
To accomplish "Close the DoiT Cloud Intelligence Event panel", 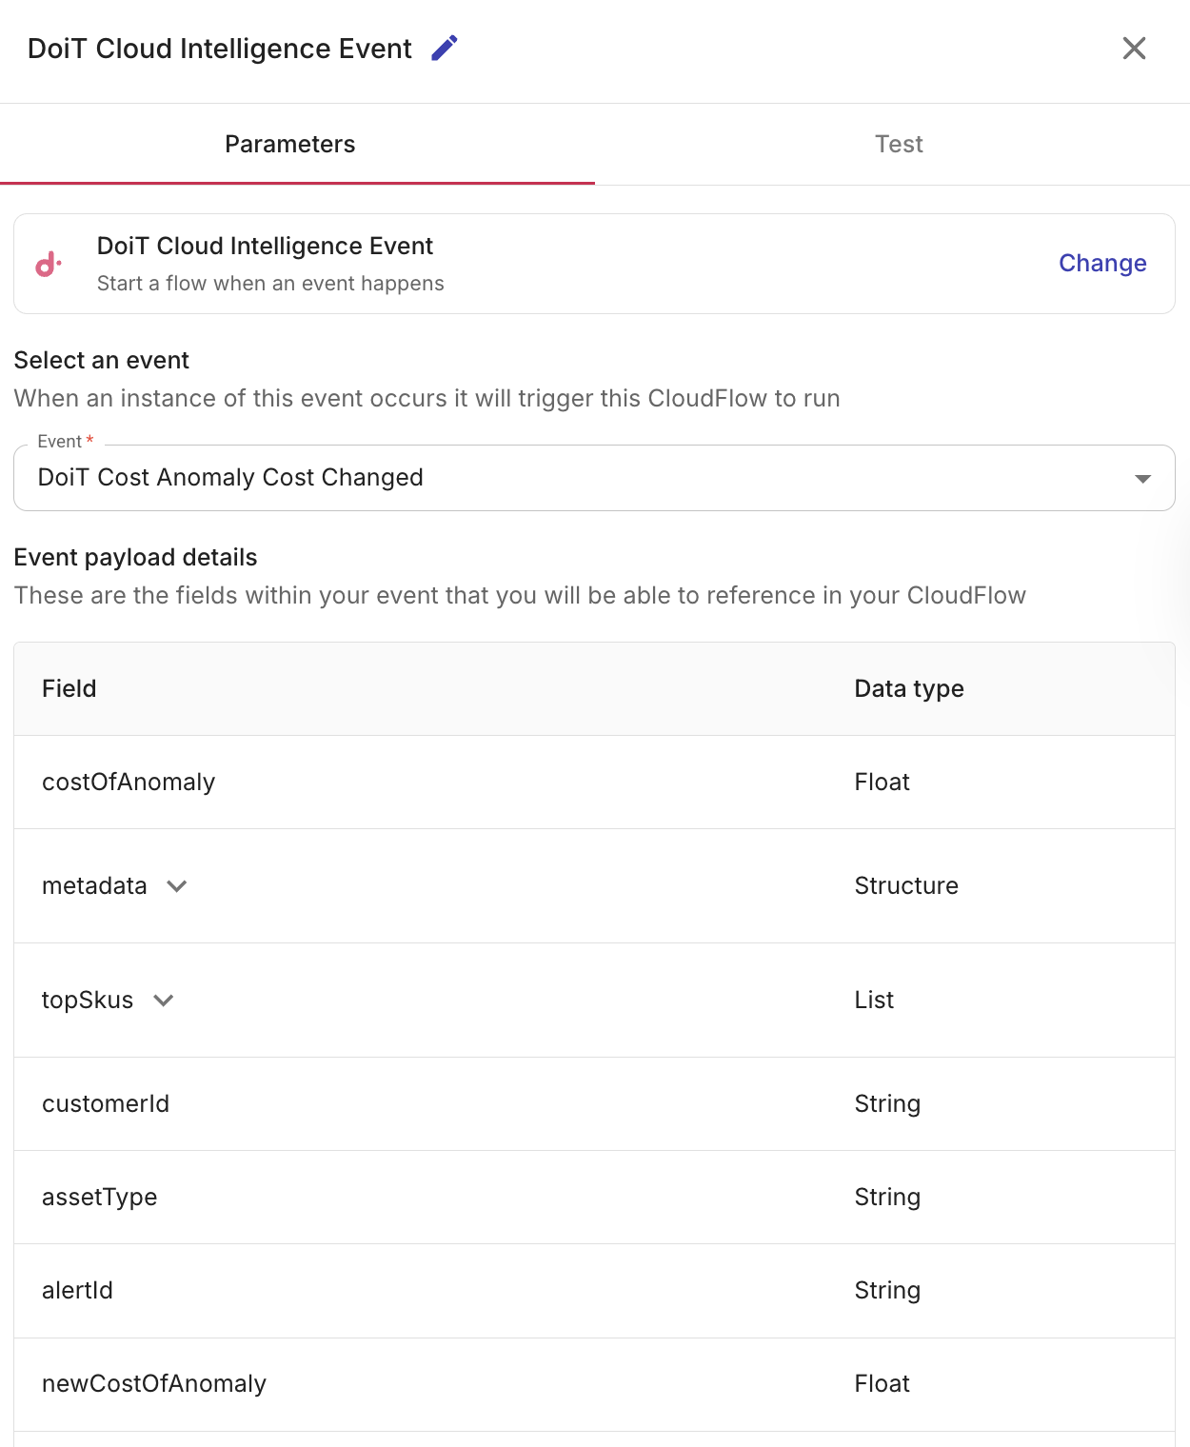I will [x=1134, y=49].
